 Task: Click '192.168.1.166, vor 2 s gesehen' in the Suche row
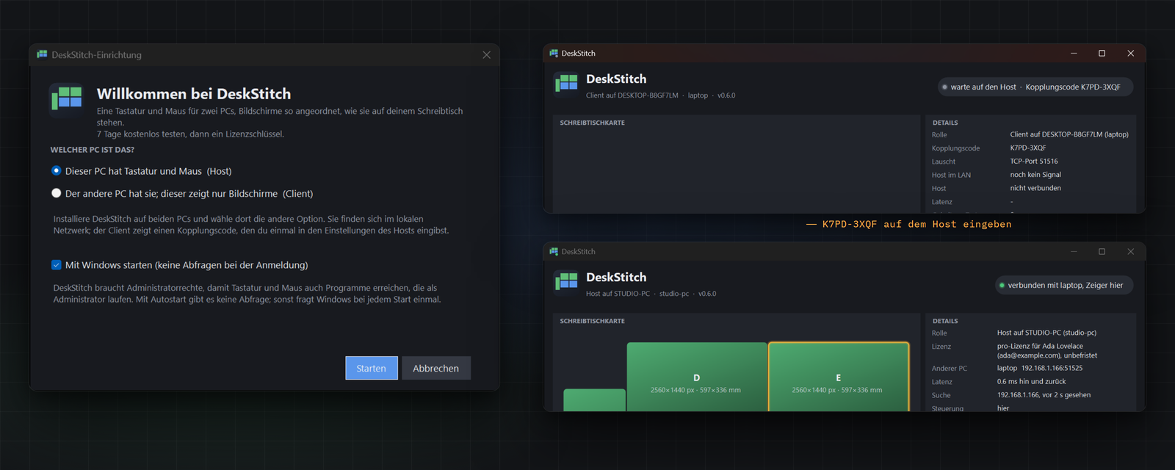1044,395
